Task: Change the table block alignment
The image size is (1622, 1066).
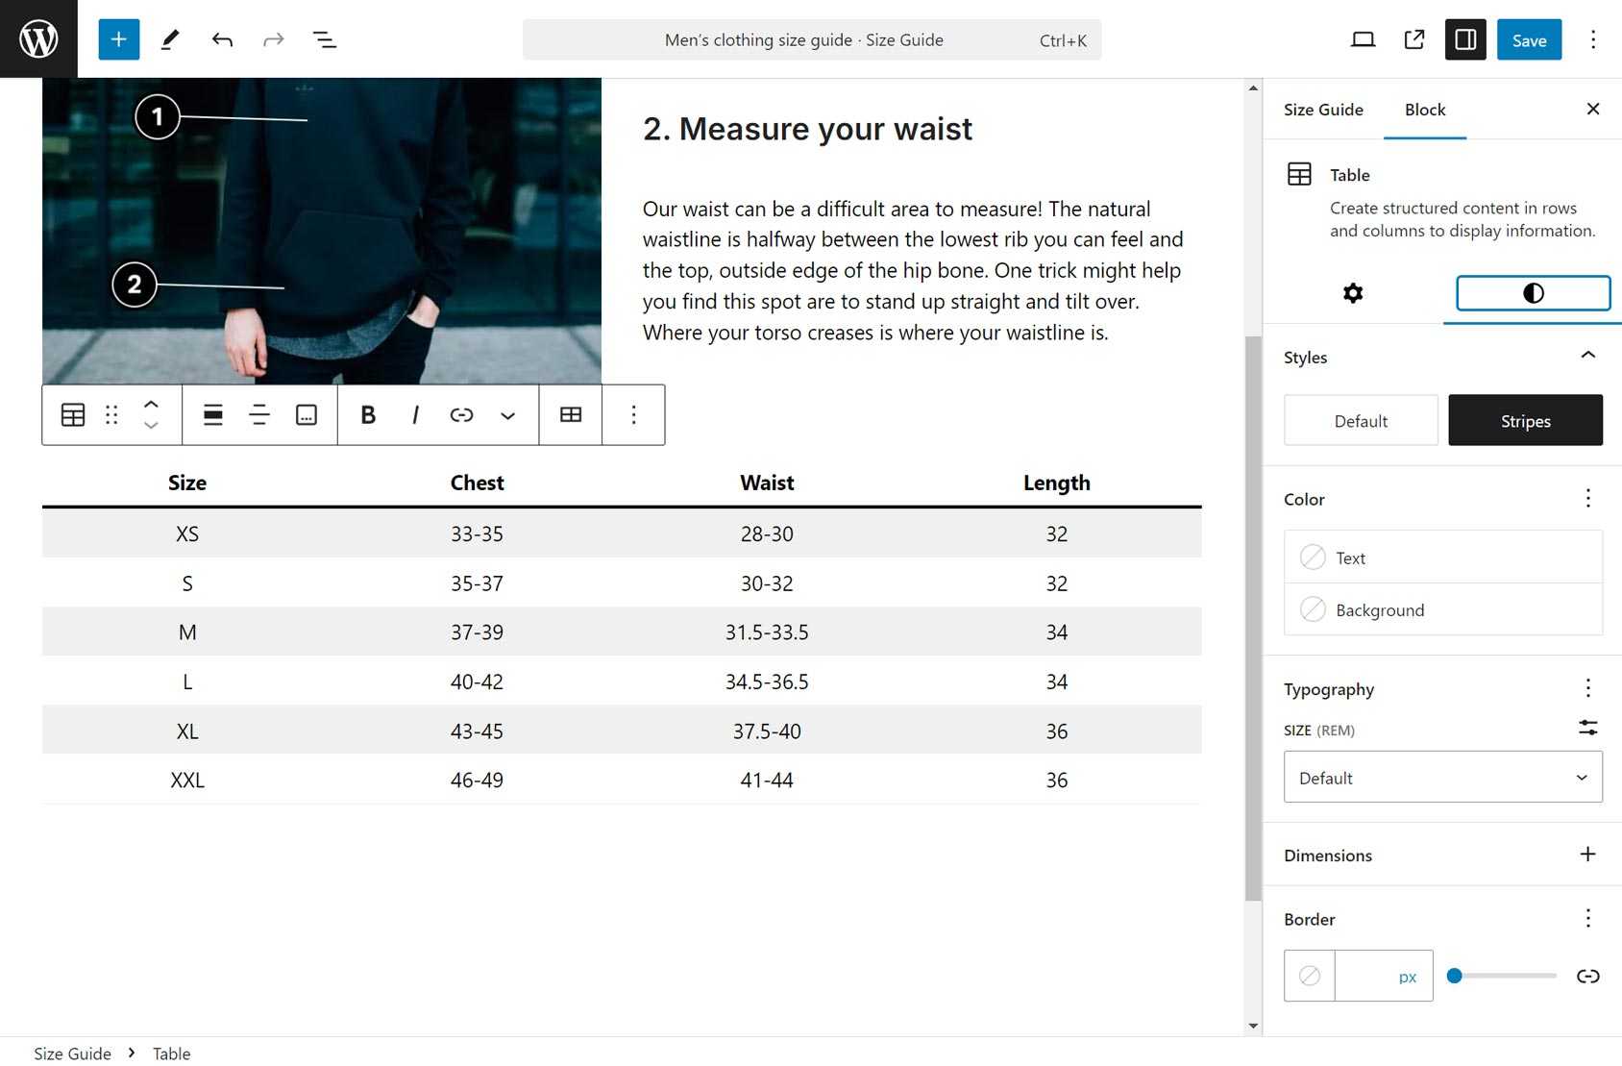Action: (213, 415)
